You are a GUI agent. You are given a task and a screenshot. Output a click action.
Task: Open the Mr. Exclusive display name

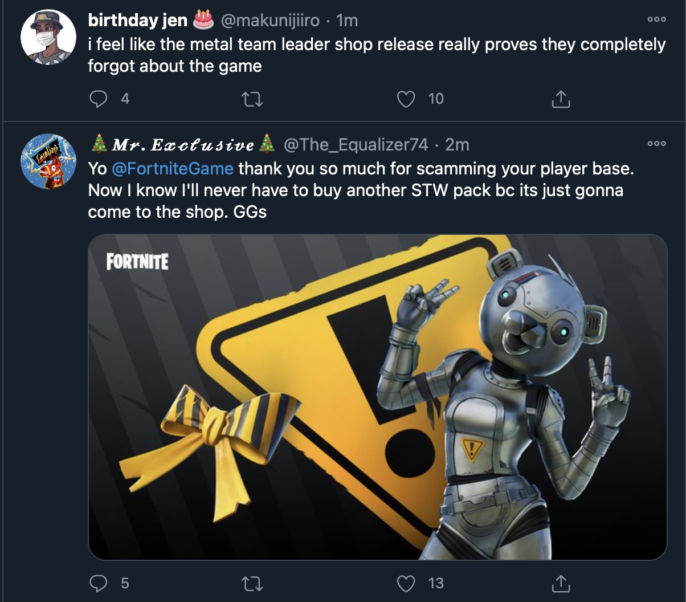click(x=183, y=145)
